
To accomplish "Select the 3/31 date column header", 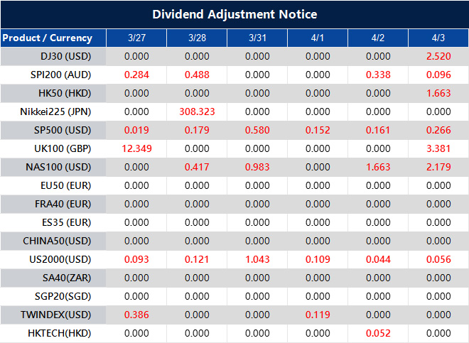I will coord(257,38).
